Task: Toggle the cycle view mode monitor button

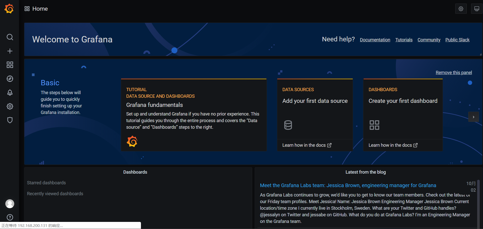Action: coord(477,9)
